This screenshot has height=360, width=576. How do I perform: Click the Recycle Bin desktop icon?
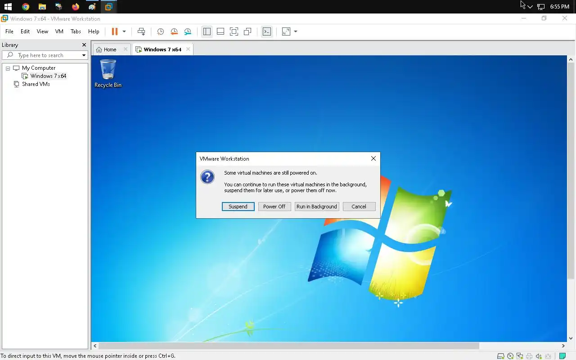108,73
